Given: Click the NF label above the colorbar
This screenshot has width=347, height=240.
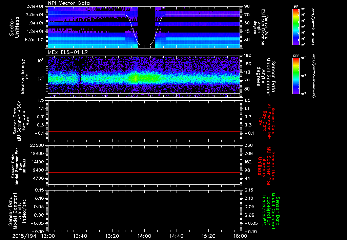Looking at the screenshot, I should tap(296, 7).
